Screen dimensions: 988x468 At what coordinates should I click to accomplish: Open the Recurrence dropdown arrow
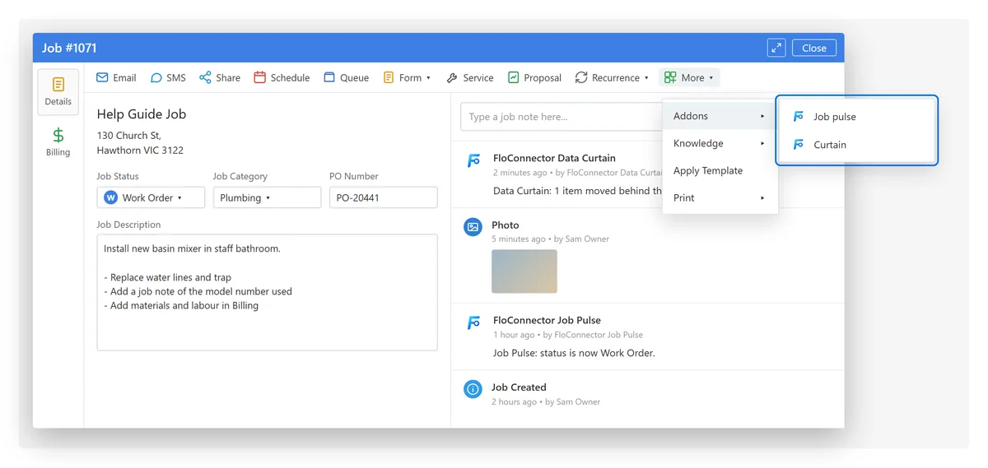(646, 78)
